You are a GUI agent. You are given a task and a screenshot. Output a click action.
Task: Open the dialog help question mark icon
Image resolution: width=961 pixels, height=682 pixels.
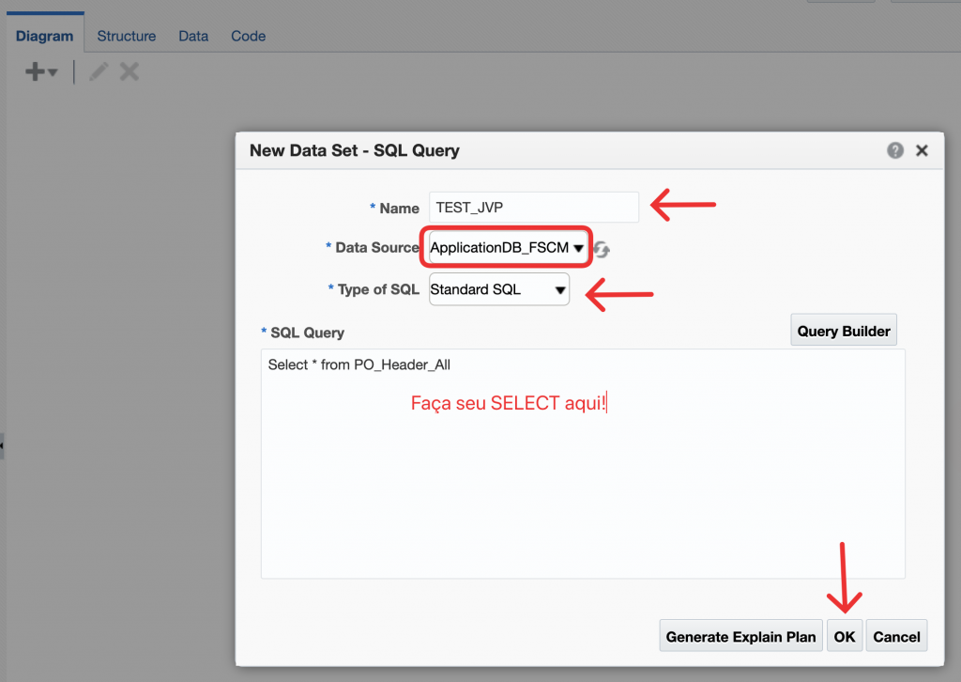[x=895, y=150]
